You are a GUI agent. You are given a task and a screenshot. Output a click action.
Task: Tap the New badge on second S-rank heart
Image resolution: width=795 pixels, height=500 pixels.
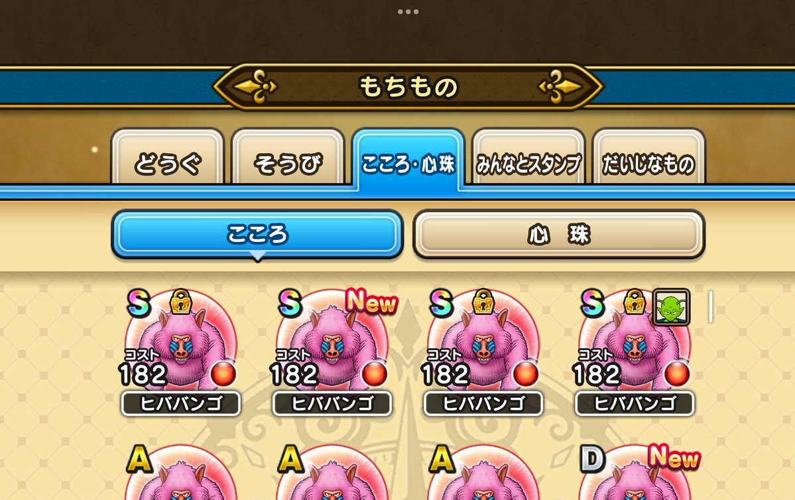[x=372, y=301]
